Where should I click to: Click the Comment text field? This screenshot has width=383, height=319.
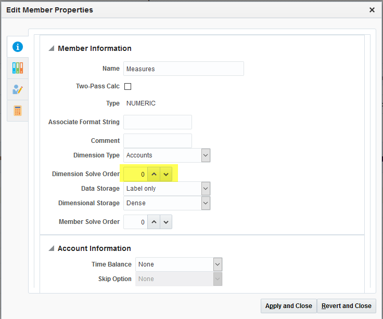pos(158,141)
